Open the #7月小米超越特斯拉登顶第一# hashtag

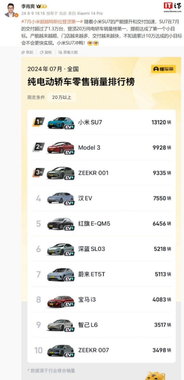point(52,22)
